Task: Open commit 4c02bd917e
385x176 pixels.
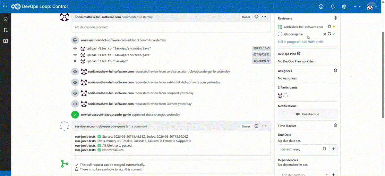Action: point(261,61)
